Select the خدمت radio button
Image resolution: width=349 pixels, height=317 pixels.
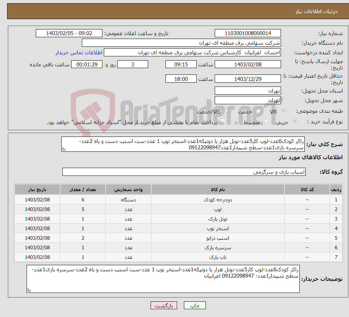(x=259, y=111)
